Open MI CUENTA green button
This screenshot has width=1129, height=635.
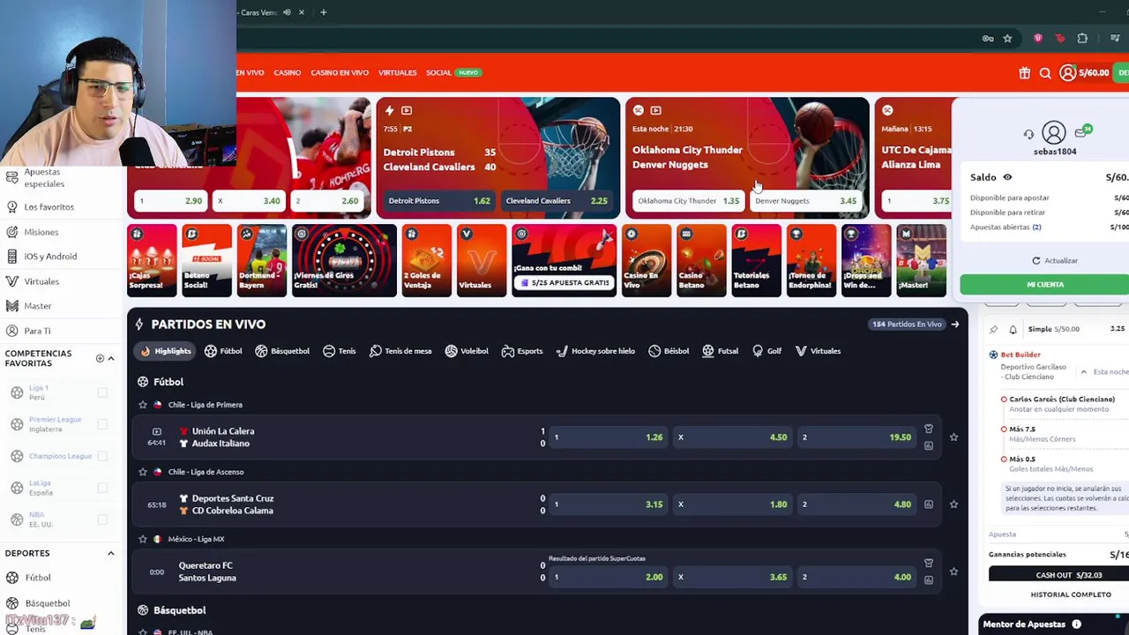point(1044,285)
